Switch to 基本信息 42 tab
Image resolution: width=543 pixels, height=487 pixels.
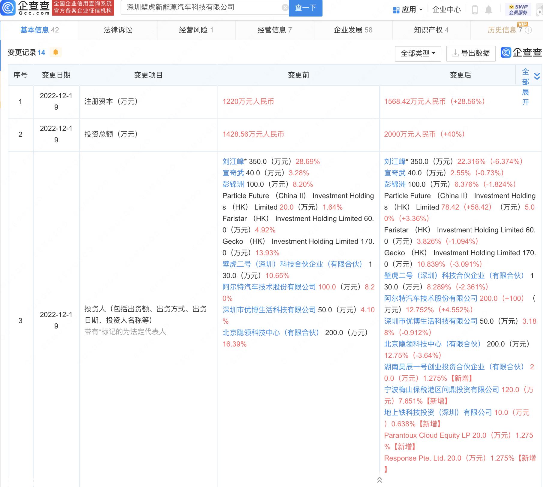40,30
